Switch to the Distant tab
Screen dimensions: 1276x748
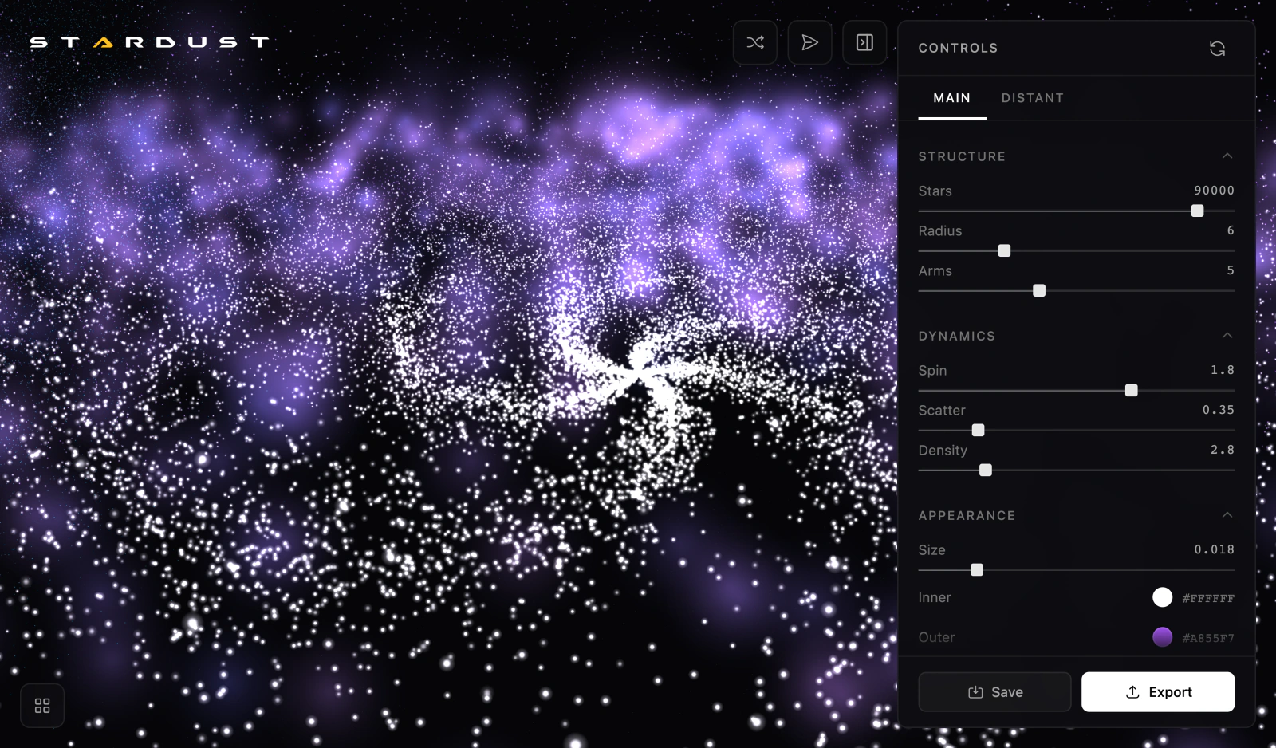coord(1033,98)
